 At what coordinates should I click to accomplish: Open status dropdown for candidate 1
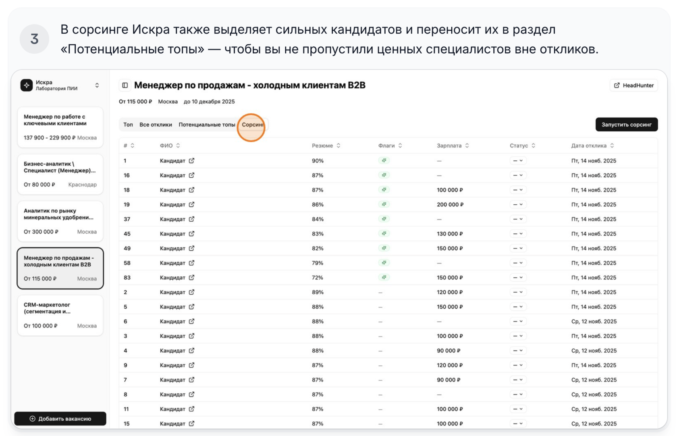tap(518, 161)
